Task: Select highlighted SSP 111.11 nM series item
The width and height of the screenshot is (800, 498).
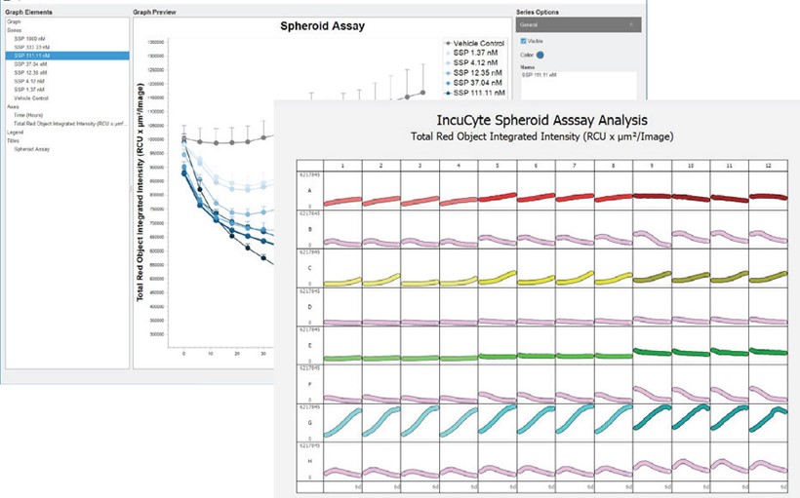Action: (x=29, y=56)
